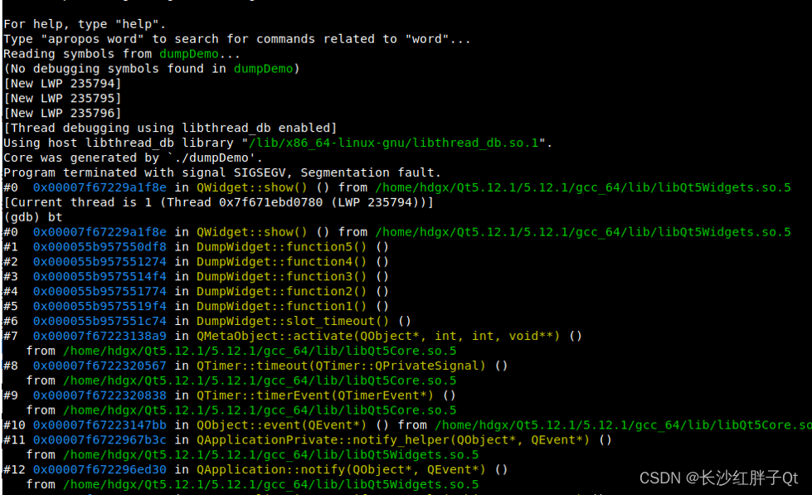Click 'QApplicationPrivate::notify_helper(QObject*, QEvent*)' text
812x495 pixels.
(393, 440)
